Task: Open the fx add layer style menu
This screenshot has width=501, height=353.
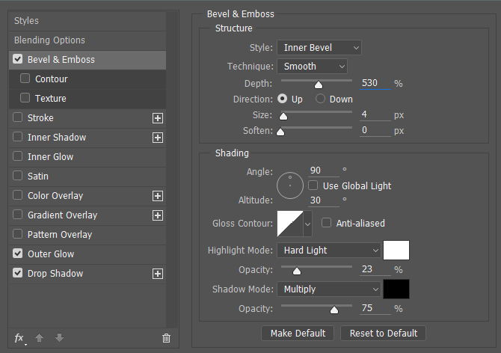Action: (19, 338)
